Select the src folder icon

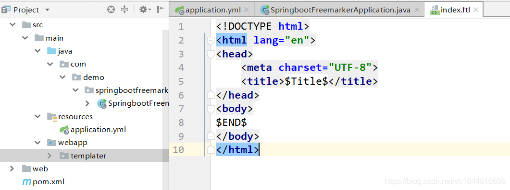pyautogui.click(x=26, y=24)
